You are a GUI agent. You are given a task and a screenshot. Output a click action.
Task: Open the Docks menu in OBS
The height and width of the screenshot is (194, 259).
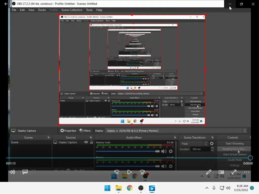tap(42, 10)
